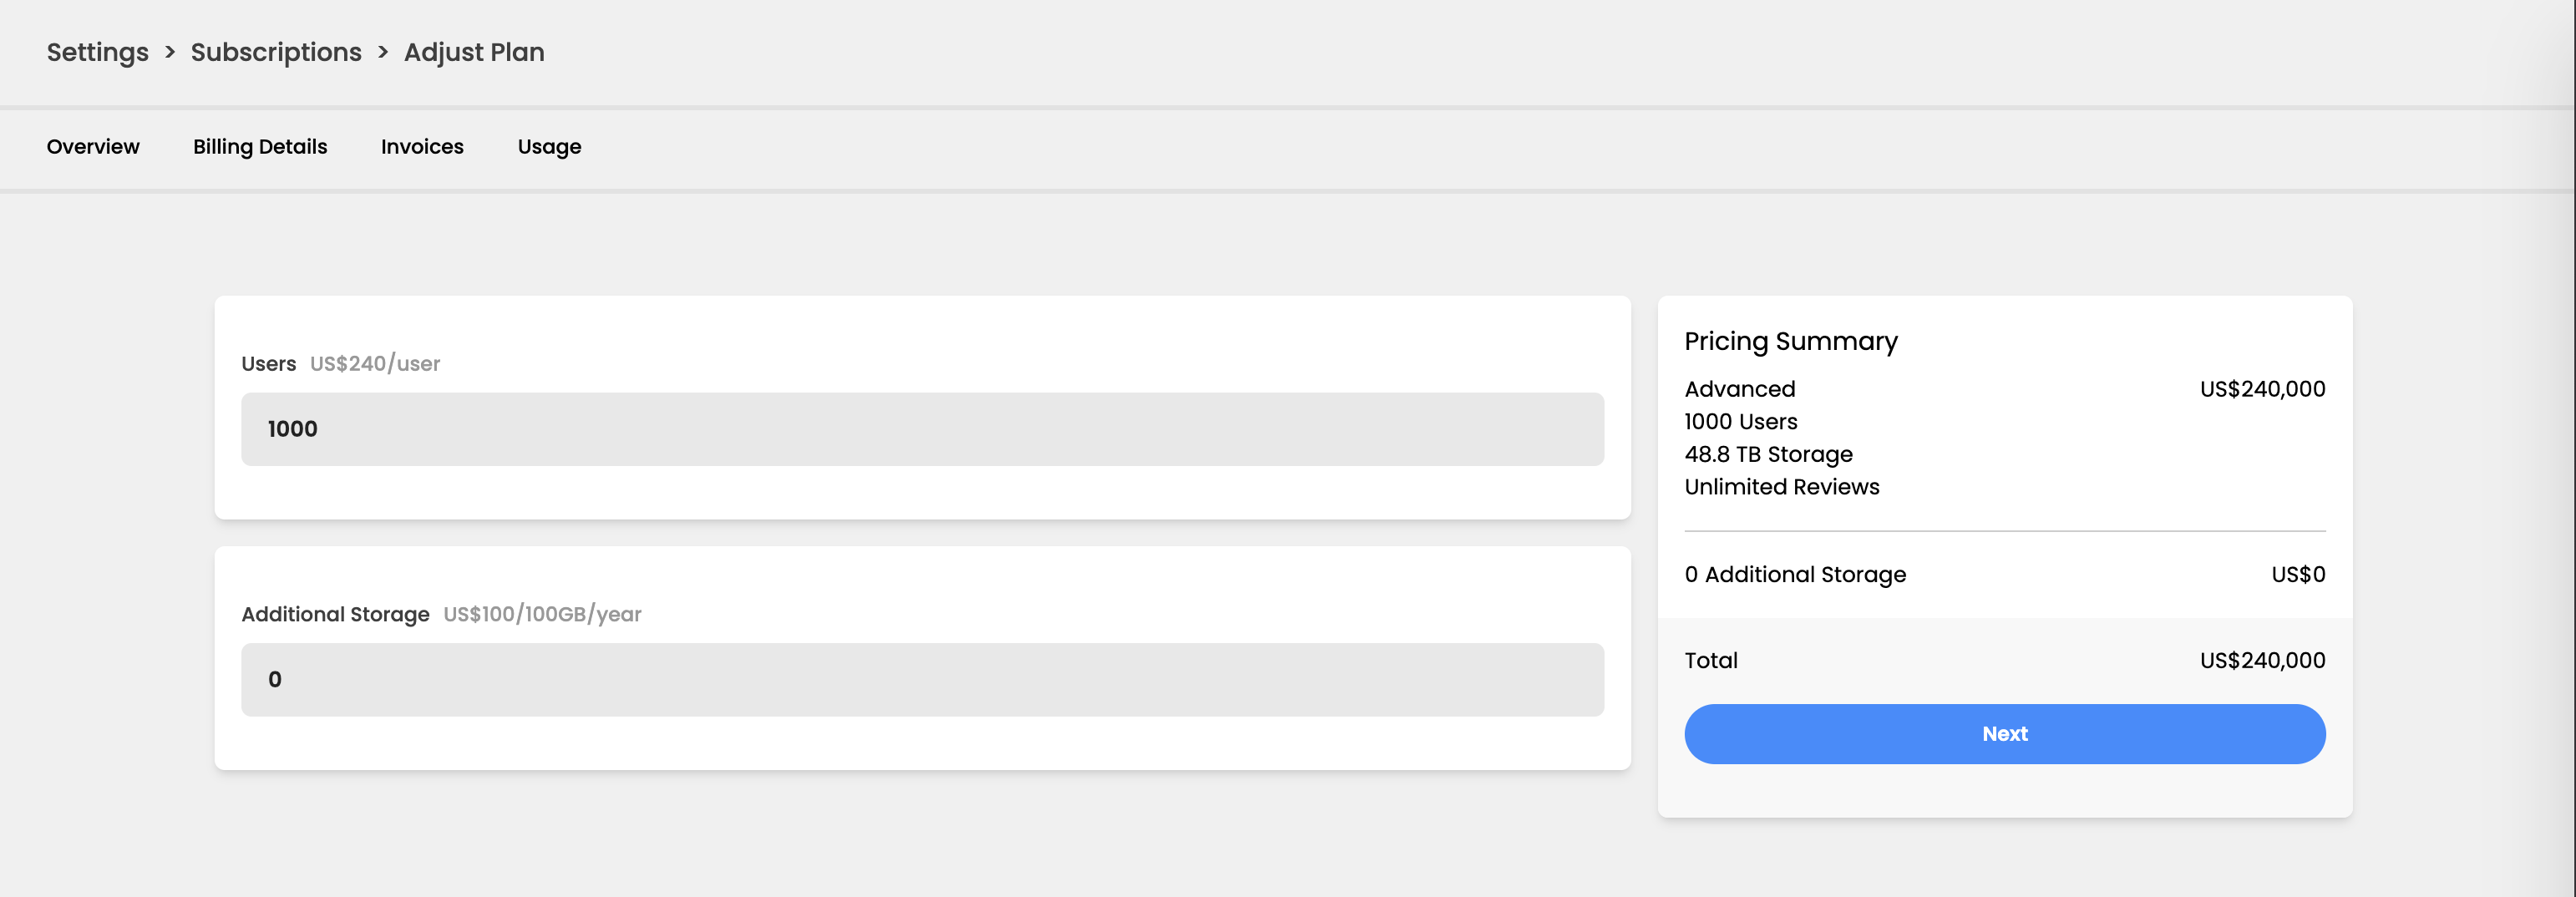Open the Invoices tab

[422, 147]
